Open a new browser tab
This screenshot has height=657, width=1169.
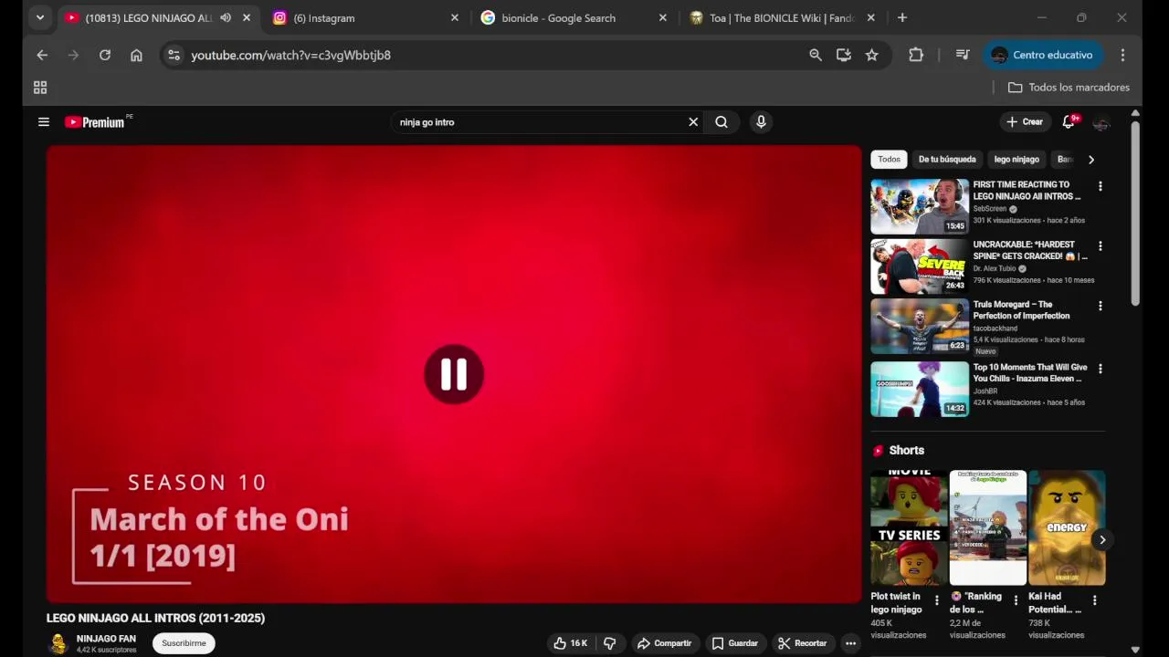(x=902, y=17)
